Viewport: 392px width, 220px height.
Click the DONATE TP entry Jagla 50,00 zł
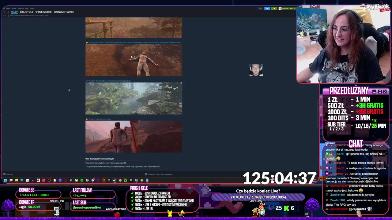(29, 207)
